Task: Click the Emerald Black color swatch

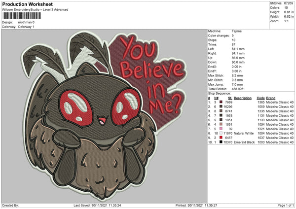Action: coord(221,142)
